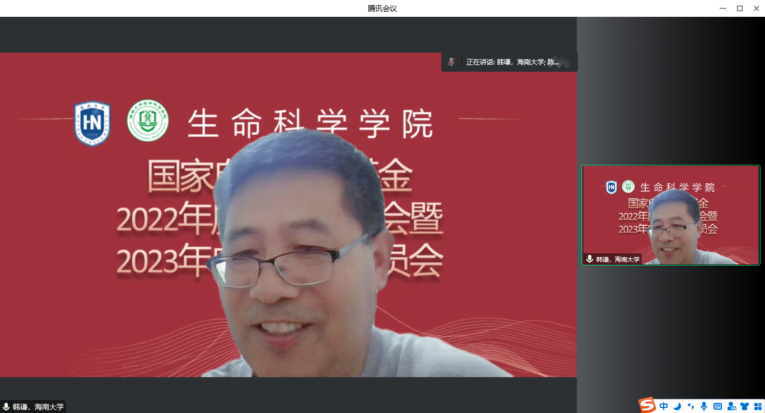The width and height of the screenshot is (765, 413).
Task: Toggle the moon icon on Sogou toolbar
Action: point(677,406)
